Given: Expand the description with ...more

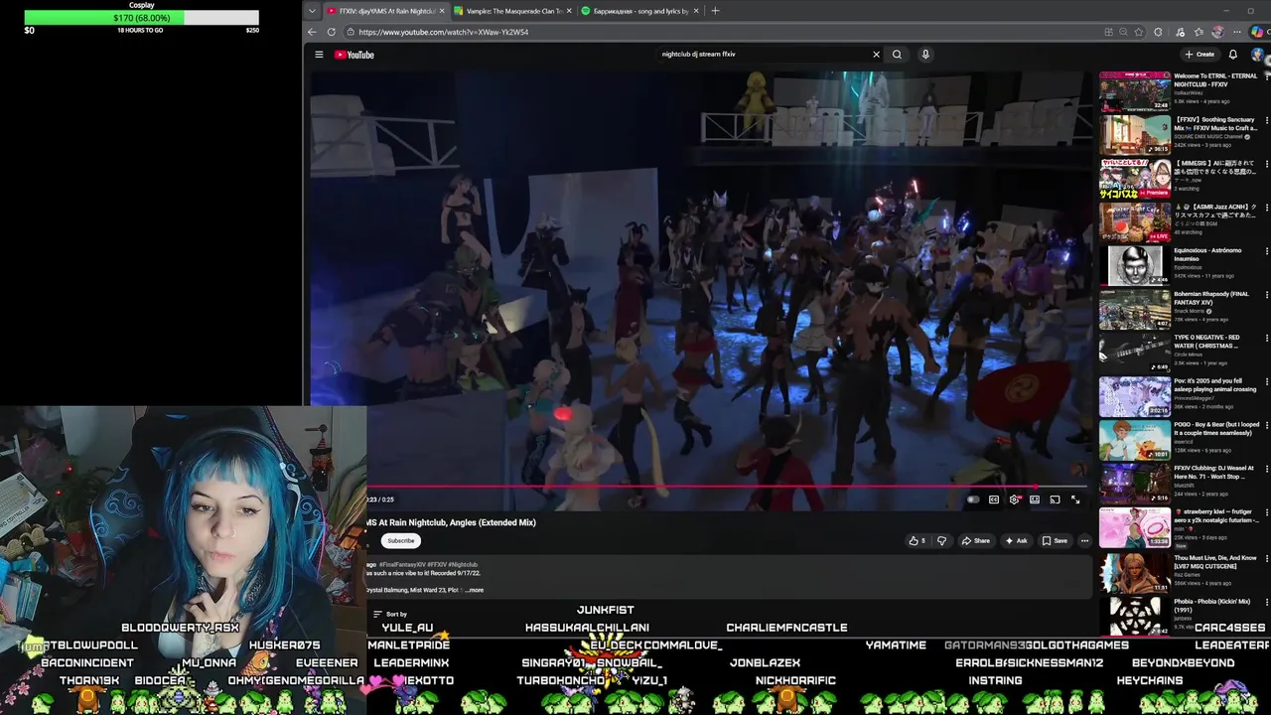Looking at the screenshot, I should coord(475,590).
